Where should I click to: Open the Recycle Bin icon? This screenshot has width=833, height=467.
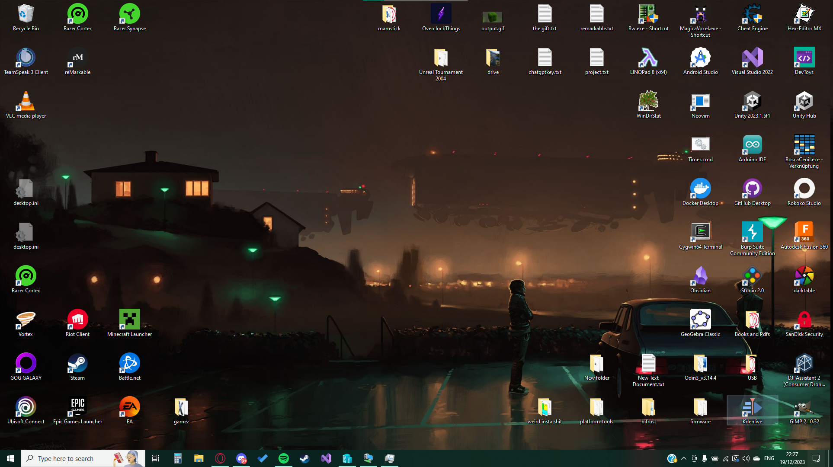click(26, 17)
